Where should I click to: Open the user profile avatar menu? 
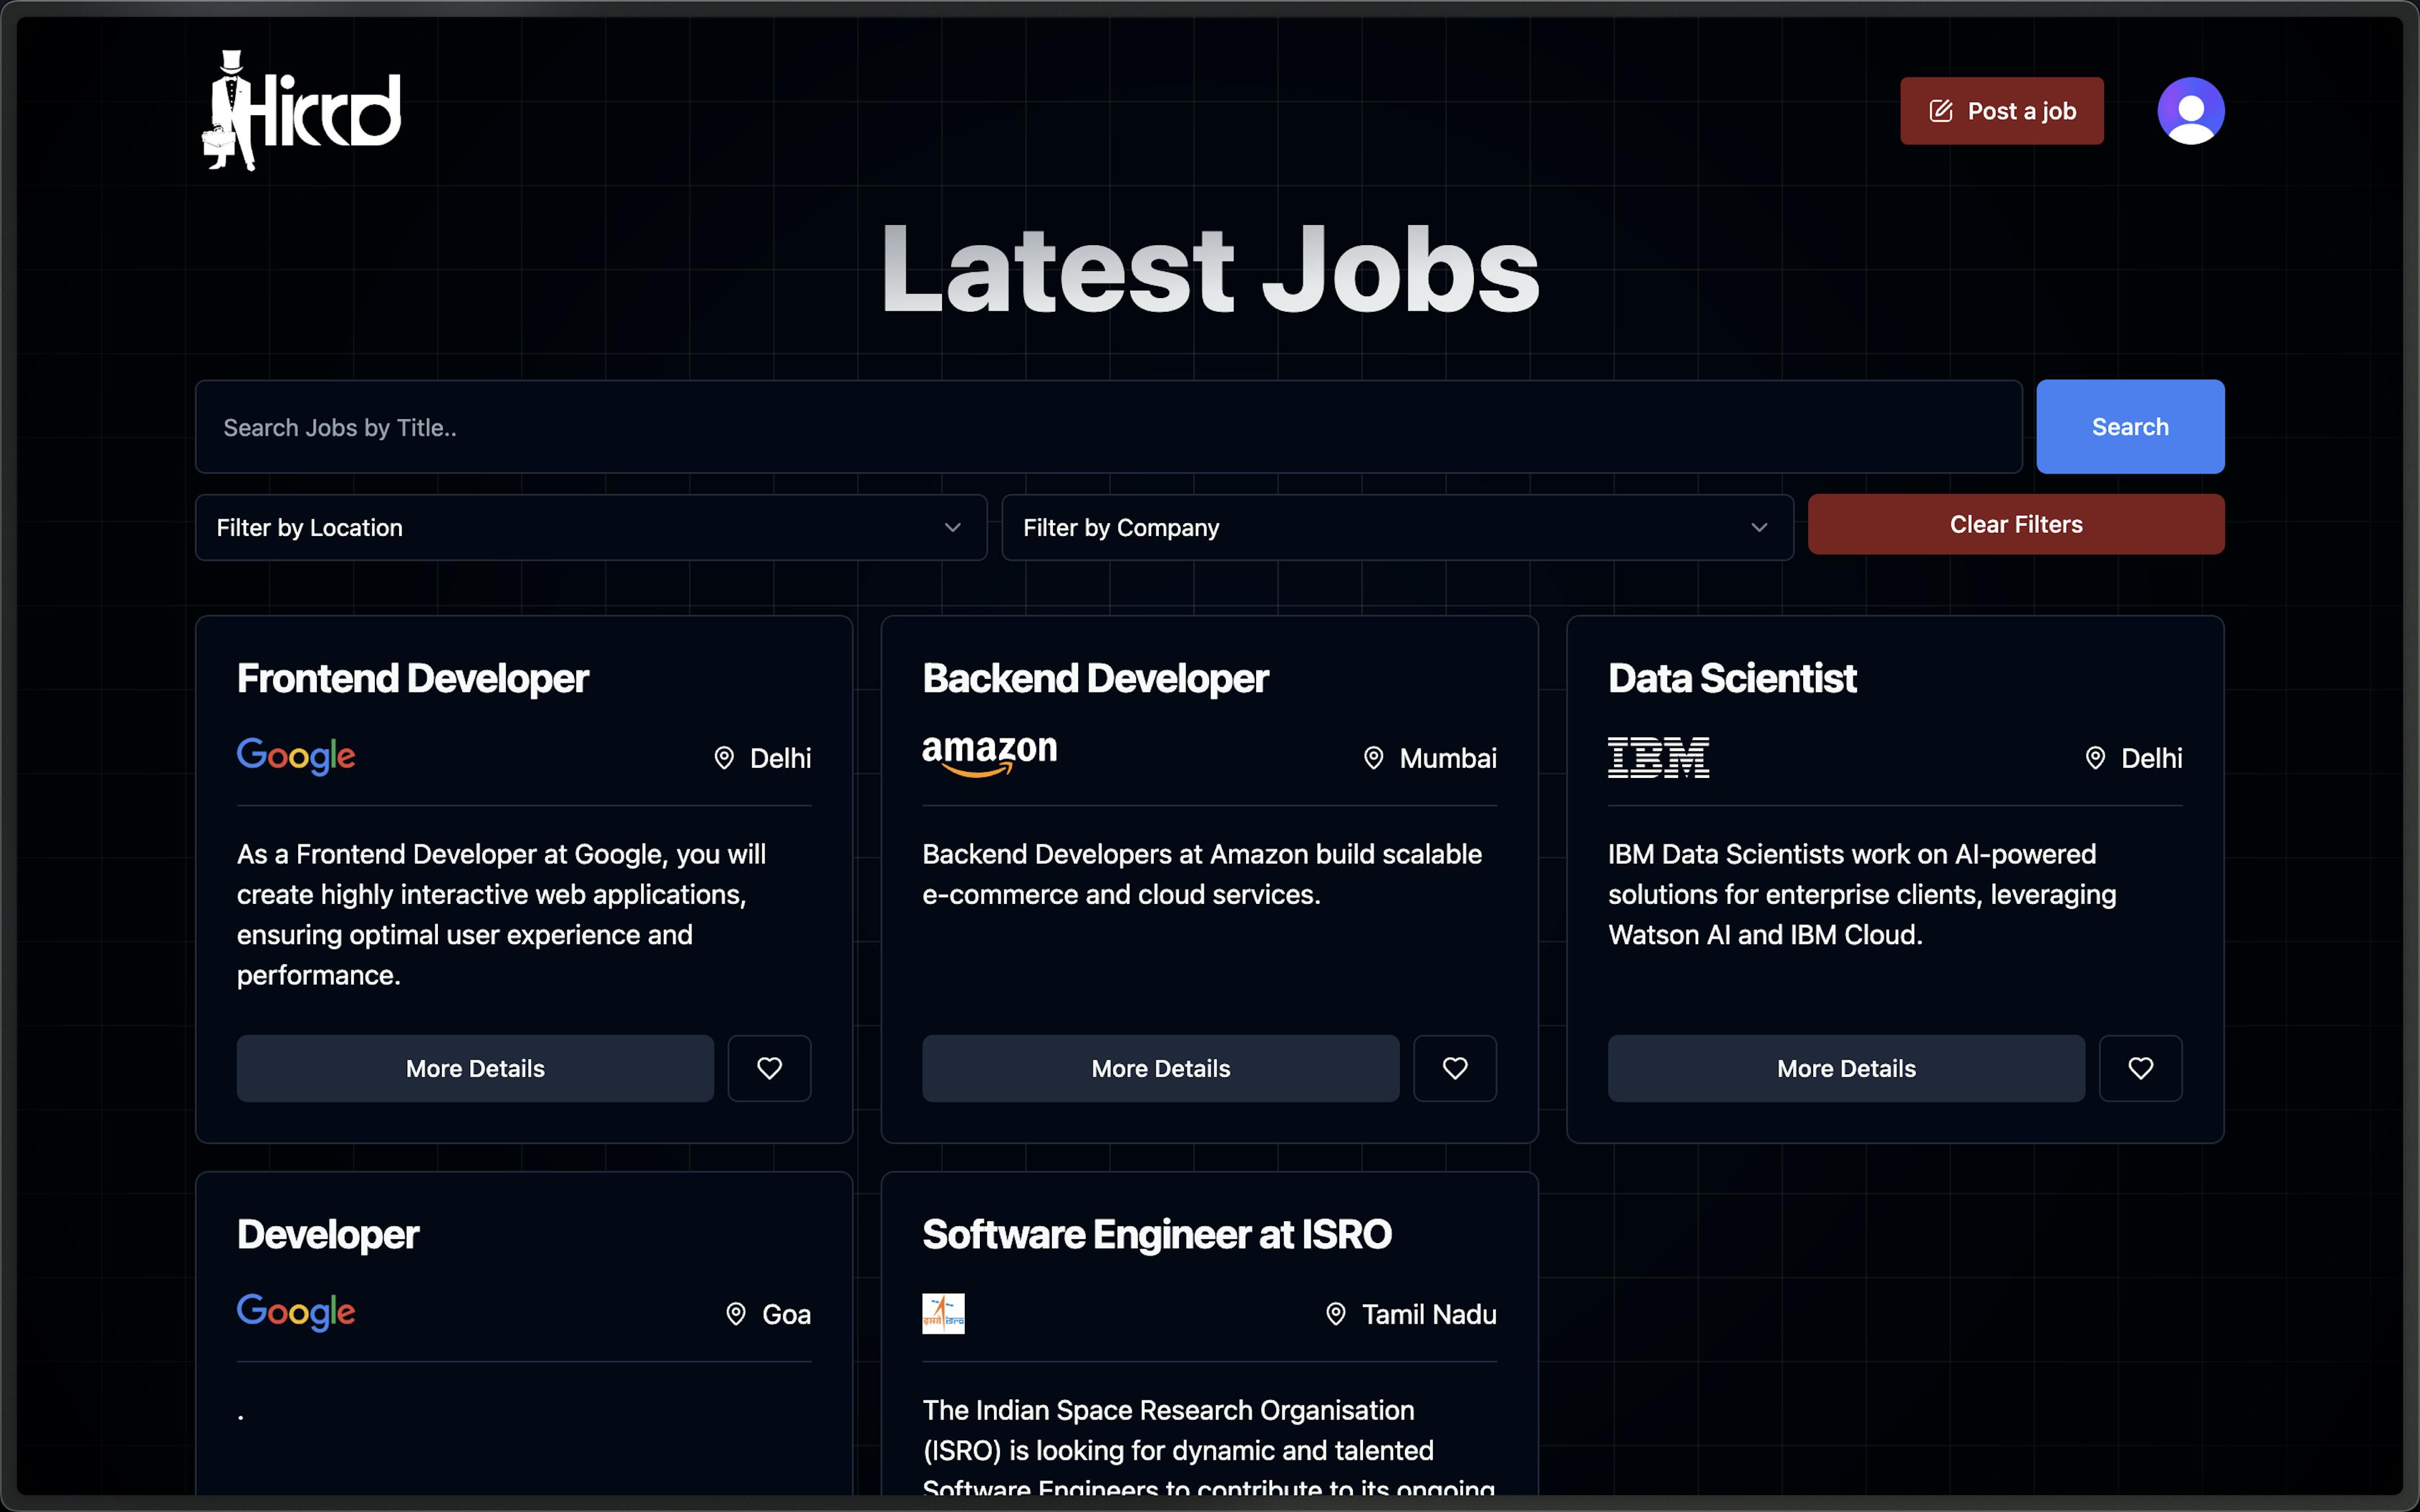[x=2190, y=111]
